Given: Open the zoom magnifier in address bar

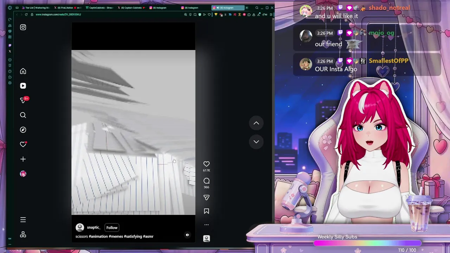Looking at the screenshot, I should point(186,14).
